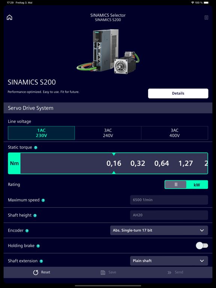The height and width of the screenshot is (288, 216).
Task: Click the Reset circular arrow icon
Action: click(x=36, y=272)
